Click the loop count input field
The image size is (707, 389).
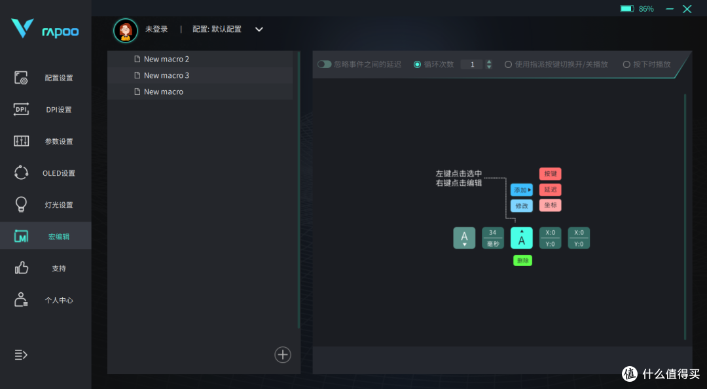coord(471,64)
